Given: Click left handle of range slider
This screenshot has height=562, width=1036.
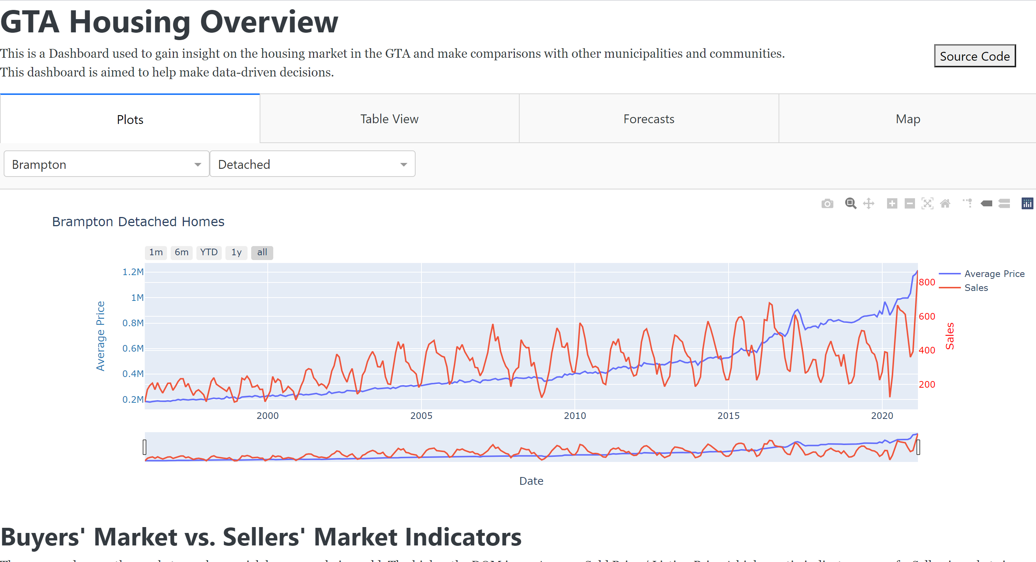Looking at the screenshot, I should pos(145,447).
